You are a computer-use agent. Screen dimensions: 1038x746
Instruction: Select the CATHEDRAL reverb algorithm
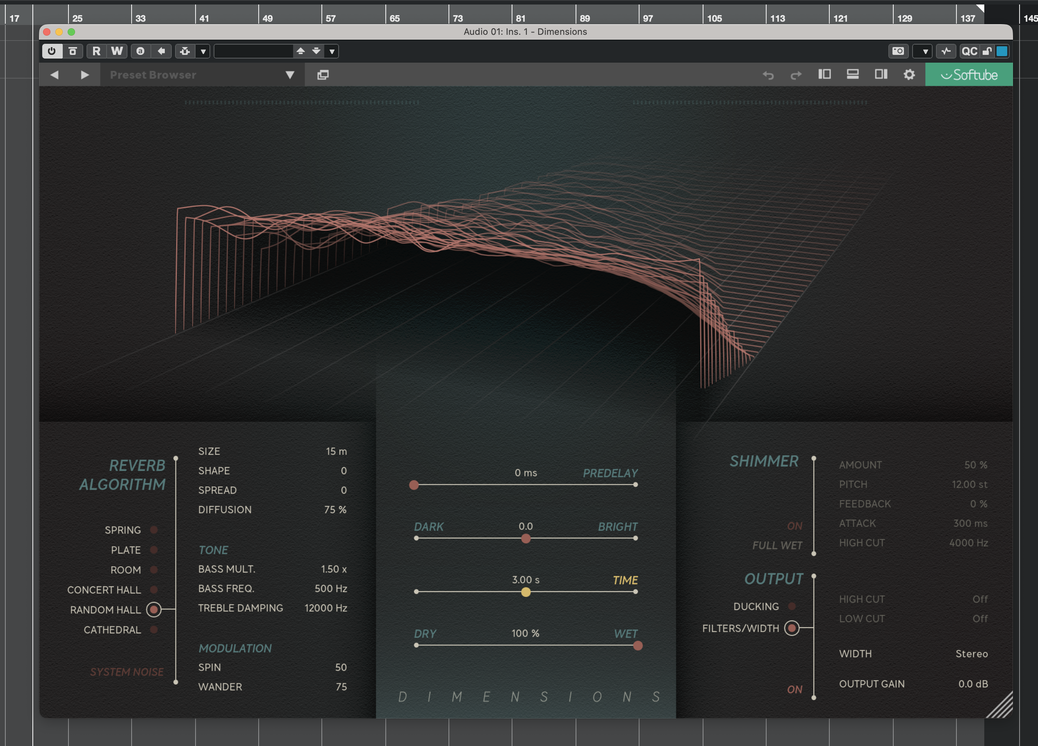click(154, 630)
